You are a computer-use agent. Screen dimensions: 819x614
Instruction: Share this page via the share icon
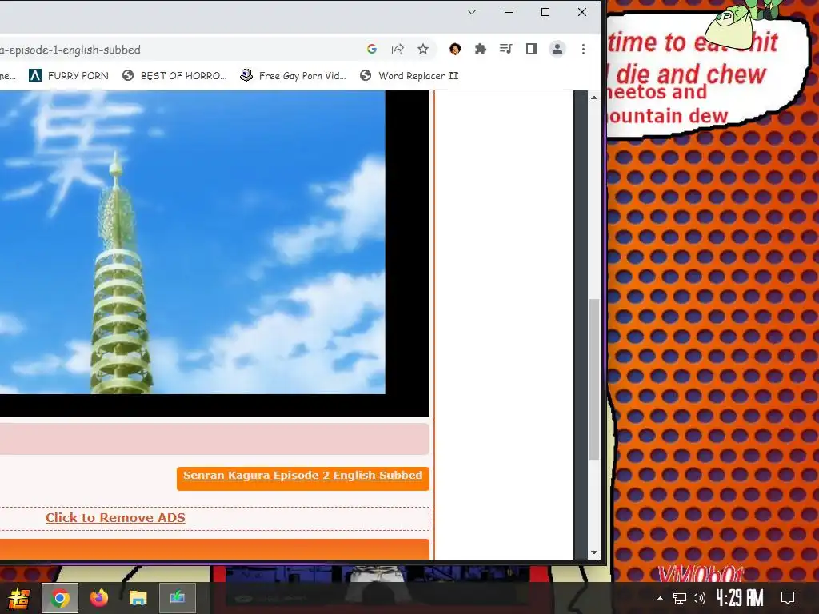point(398,49)
